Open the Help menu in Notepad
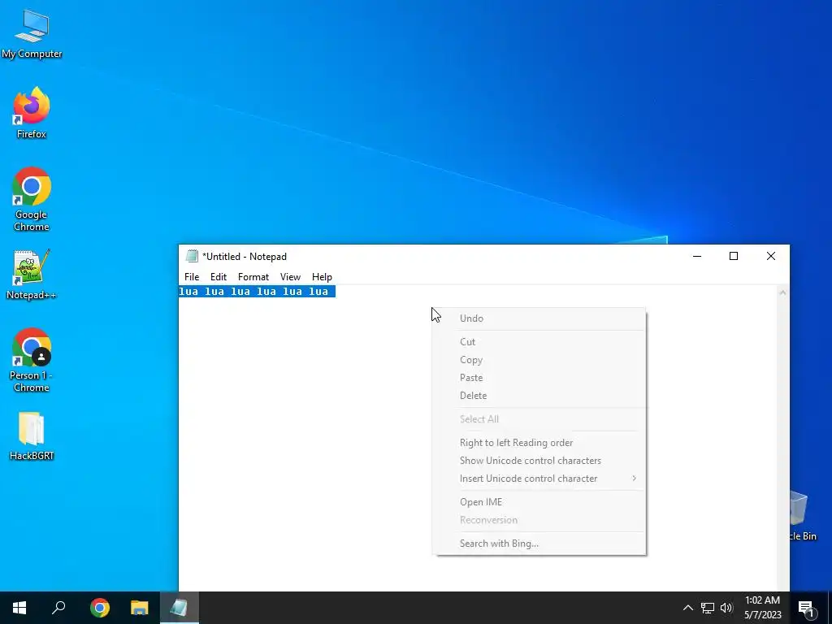The height and width of the screenshot is (624, 832). [322, 277]
